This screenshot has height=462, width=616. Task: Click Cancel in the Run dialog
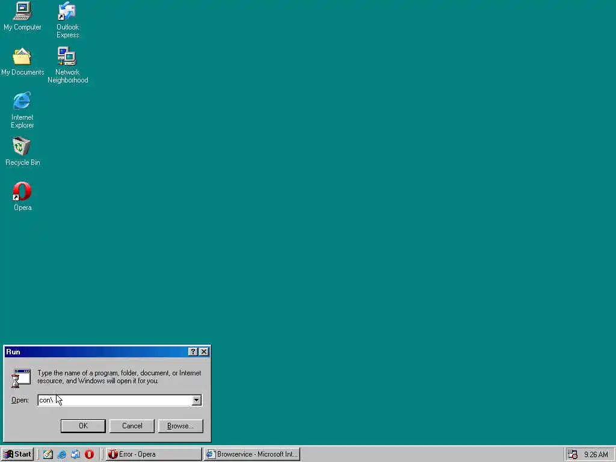click(132, 426)
